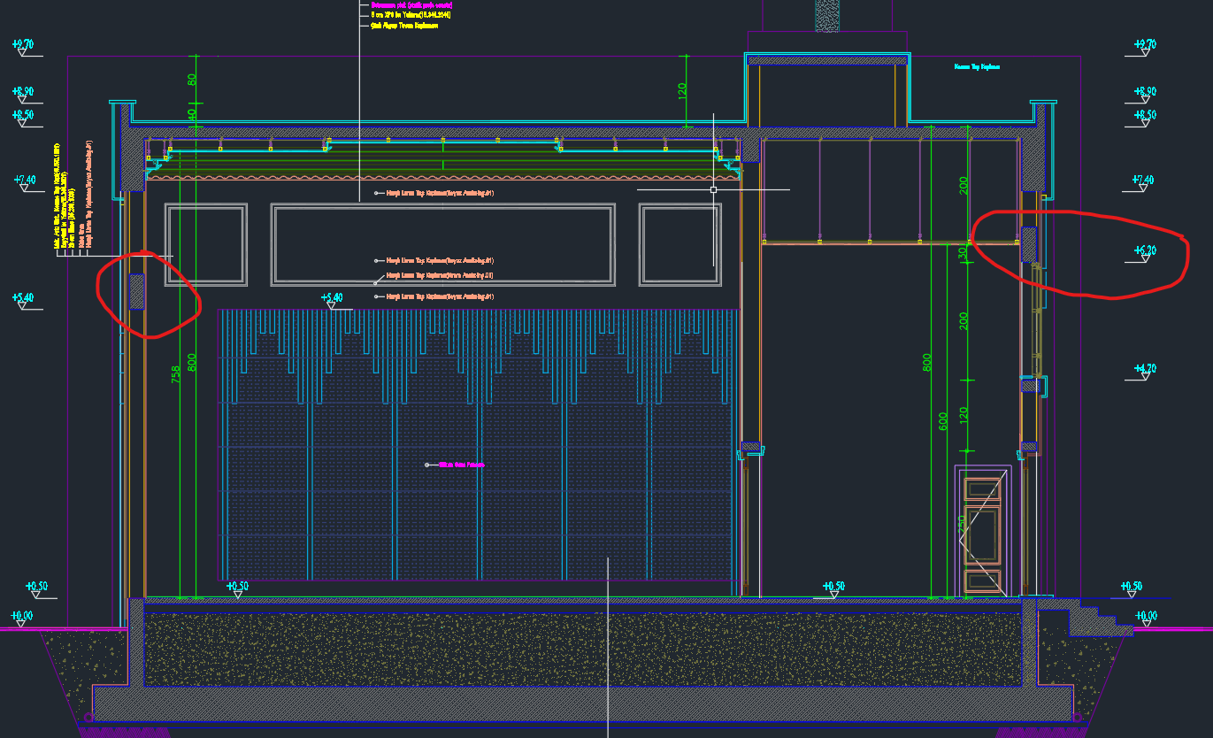Viewport: 1213px width, 738px height.
Task: Select the entrance steps at bottom right
Action: [x=1097, y=617]
